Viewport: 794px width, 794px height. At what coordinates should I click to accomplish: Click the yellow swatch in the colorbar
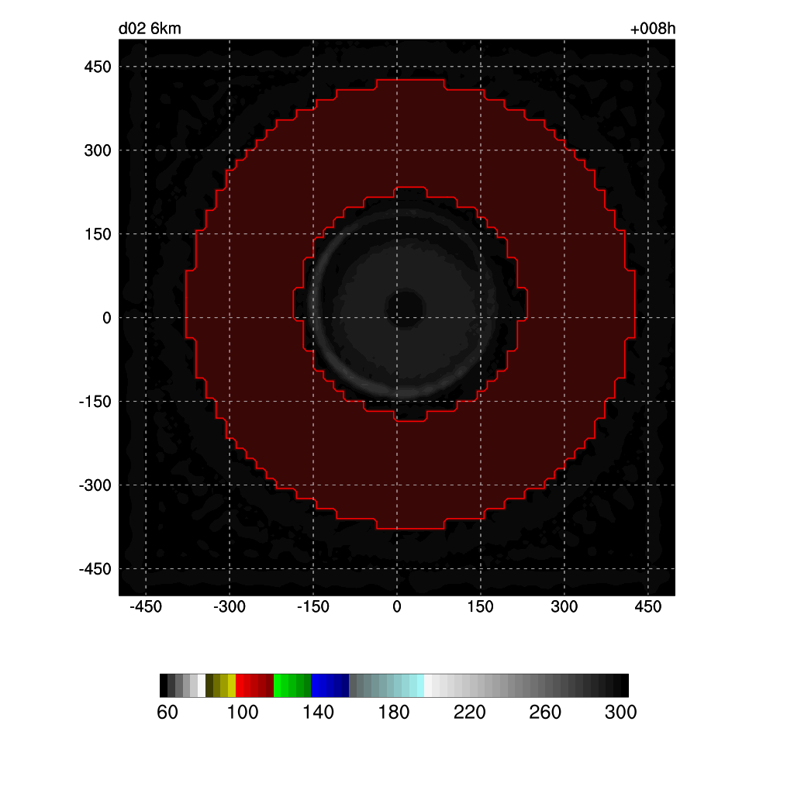pyautogui.click(x=231, y=685)
